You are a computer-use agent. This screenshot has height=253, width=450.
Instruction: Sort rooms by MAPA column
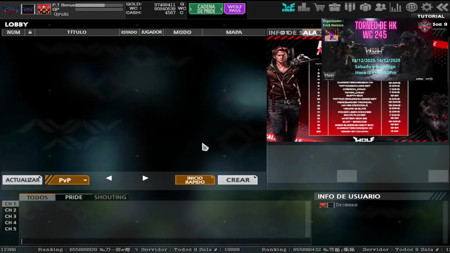[234, 32]
